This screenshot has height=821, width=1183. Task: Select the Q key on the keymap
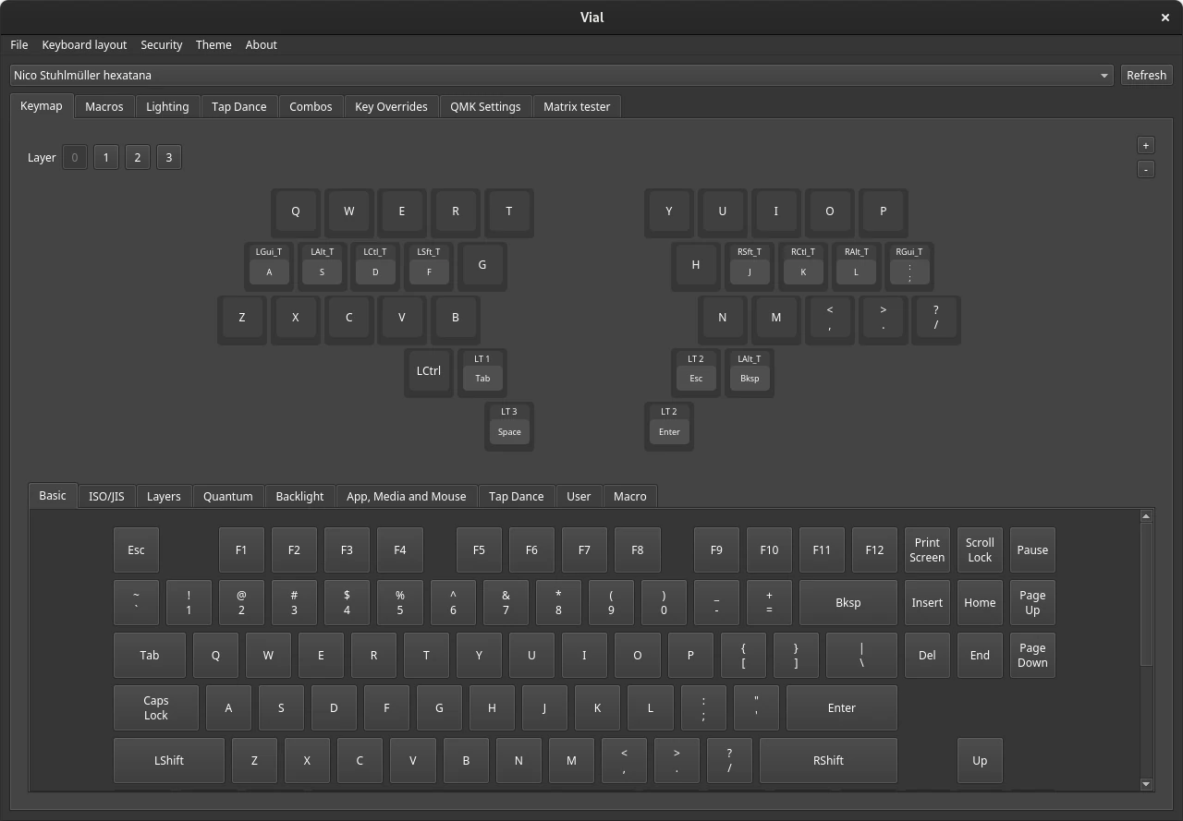pos(296,211)
